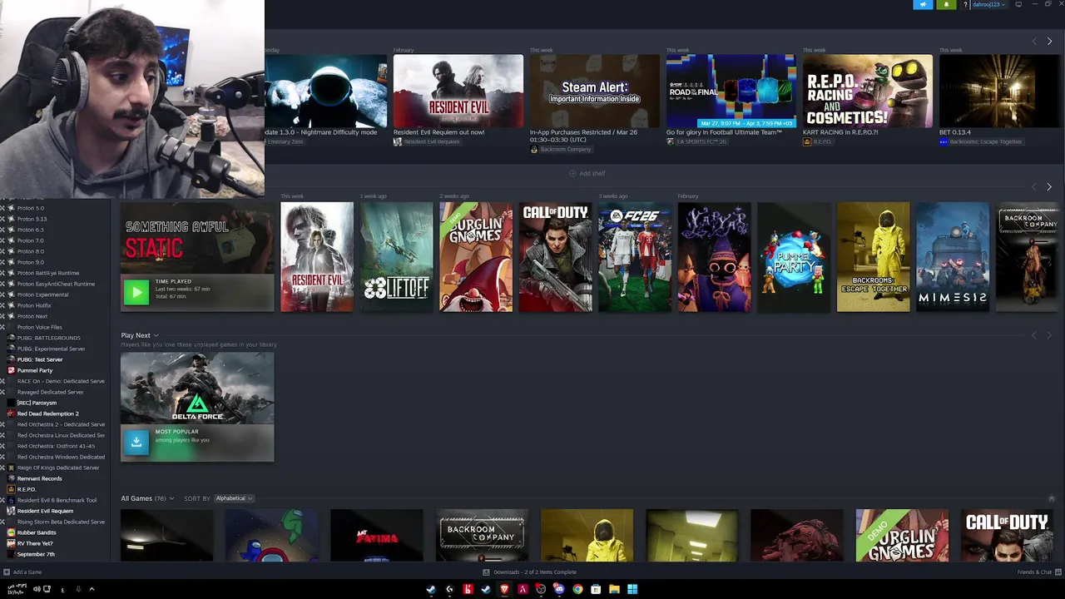Open Pummel Party cover in recent shelf
The width and height of the screenshot is (1065, 599).
tap(794, 257)
